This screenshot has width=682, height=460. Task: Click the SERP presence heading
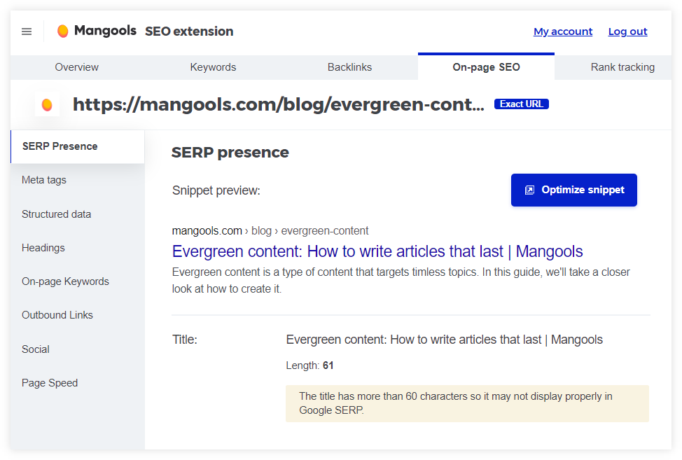(230, 153)
